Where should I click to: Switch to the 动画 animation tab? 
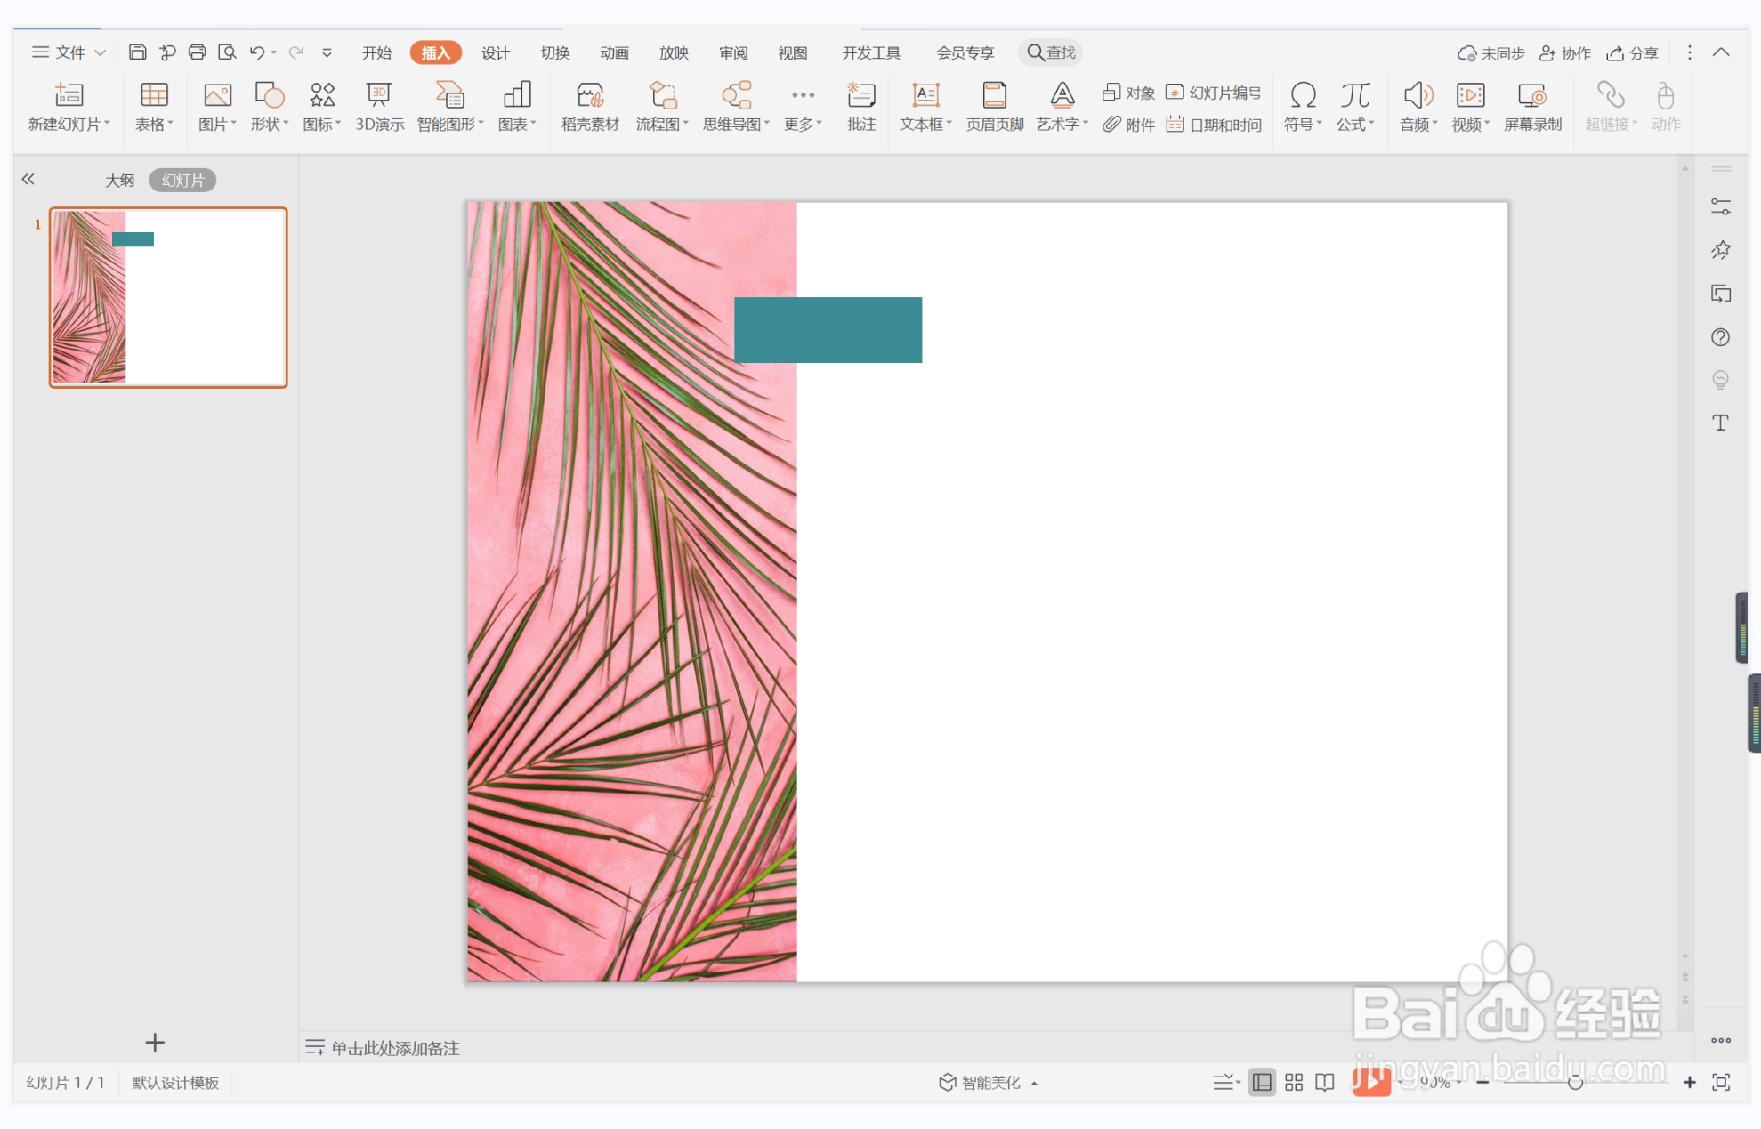coord(614,52)
